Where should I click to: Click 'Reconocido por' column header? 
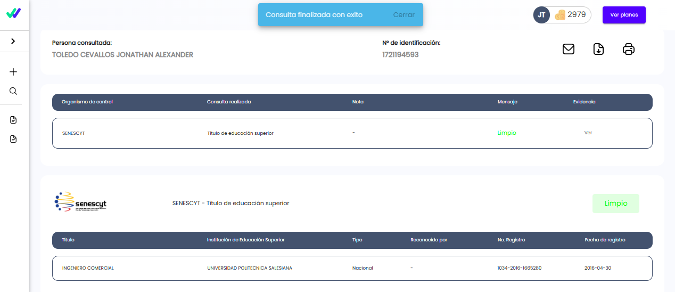point(429,240)
